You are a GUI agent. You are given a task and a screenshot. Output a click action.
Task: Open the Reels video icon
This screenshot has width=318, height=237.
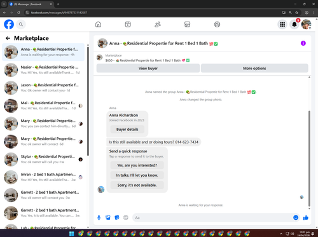pyautogui.click(x=128, y=24)
